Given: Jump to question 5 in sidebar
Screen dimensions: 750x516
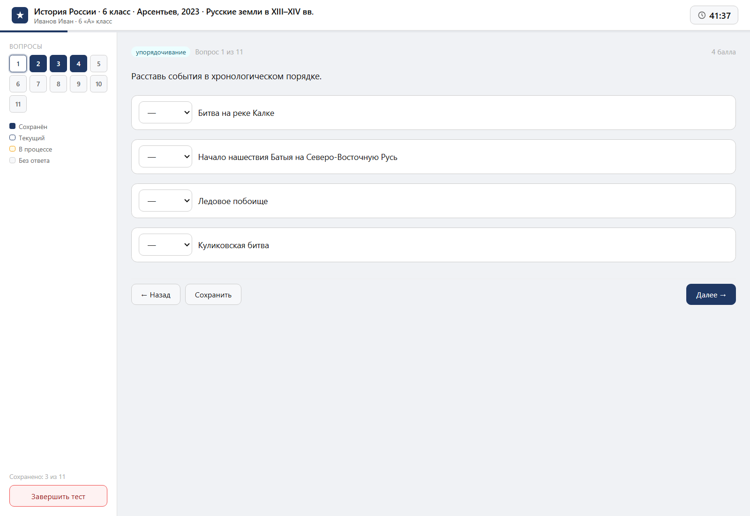Looking at the screenshot, I should [x=98, y=64].
